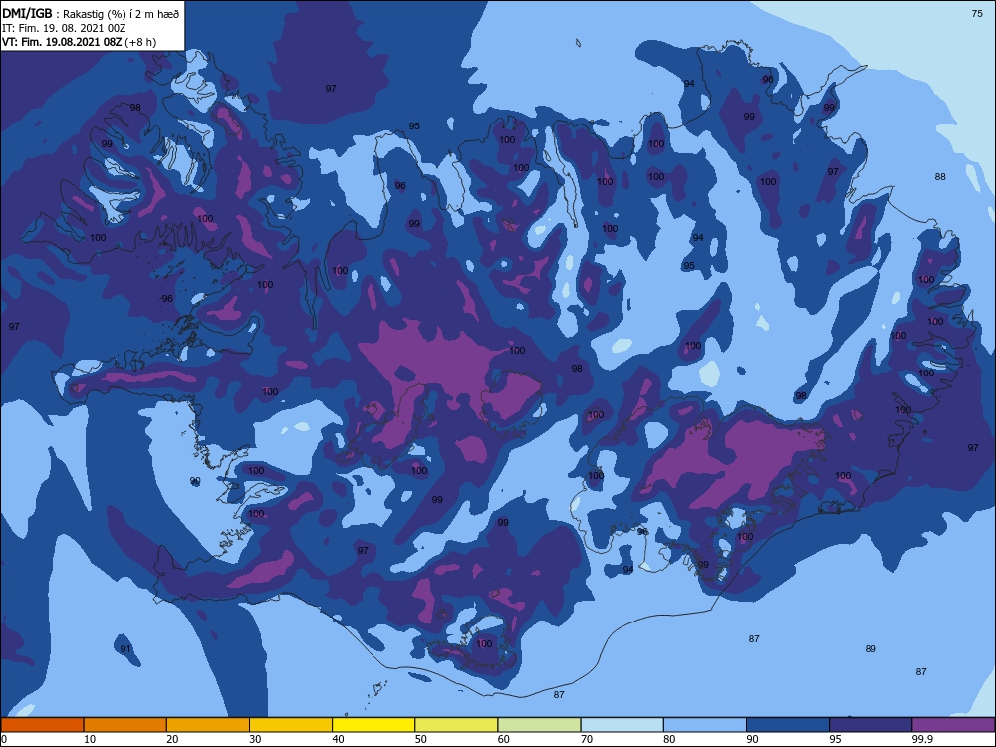Click the 70 legend scale label
The height and width of the screenshot is (747, 996).
(587, 739)
